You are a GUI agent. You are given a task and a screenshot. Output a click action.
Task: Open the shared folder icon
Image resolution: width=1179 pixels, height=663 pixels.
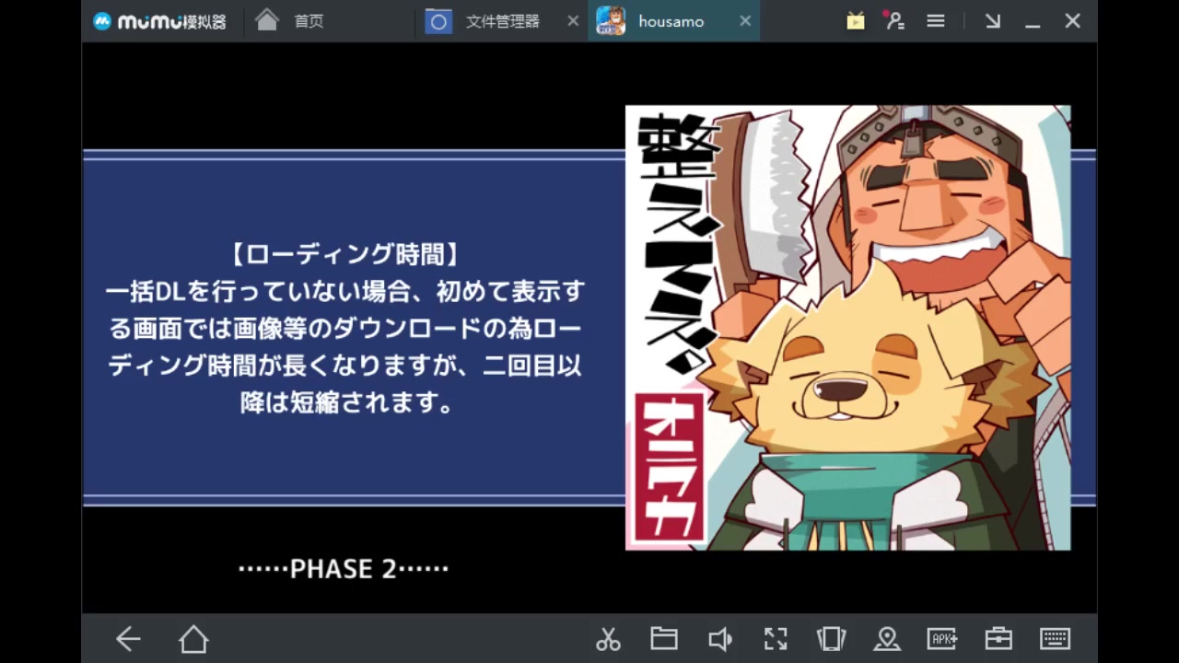point(664,638)
